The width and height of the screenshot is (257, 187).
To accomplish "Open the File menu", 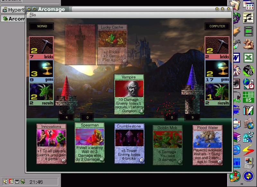I will point(33,15).
